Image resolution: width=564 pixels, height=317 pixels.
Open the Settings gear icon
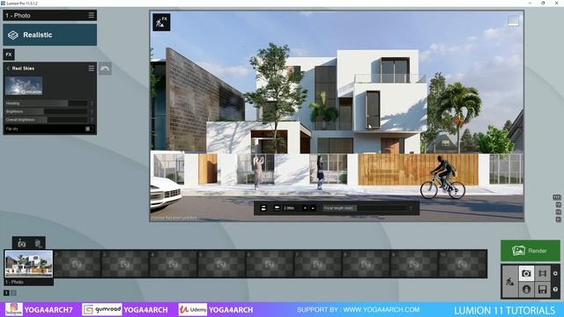555,274
